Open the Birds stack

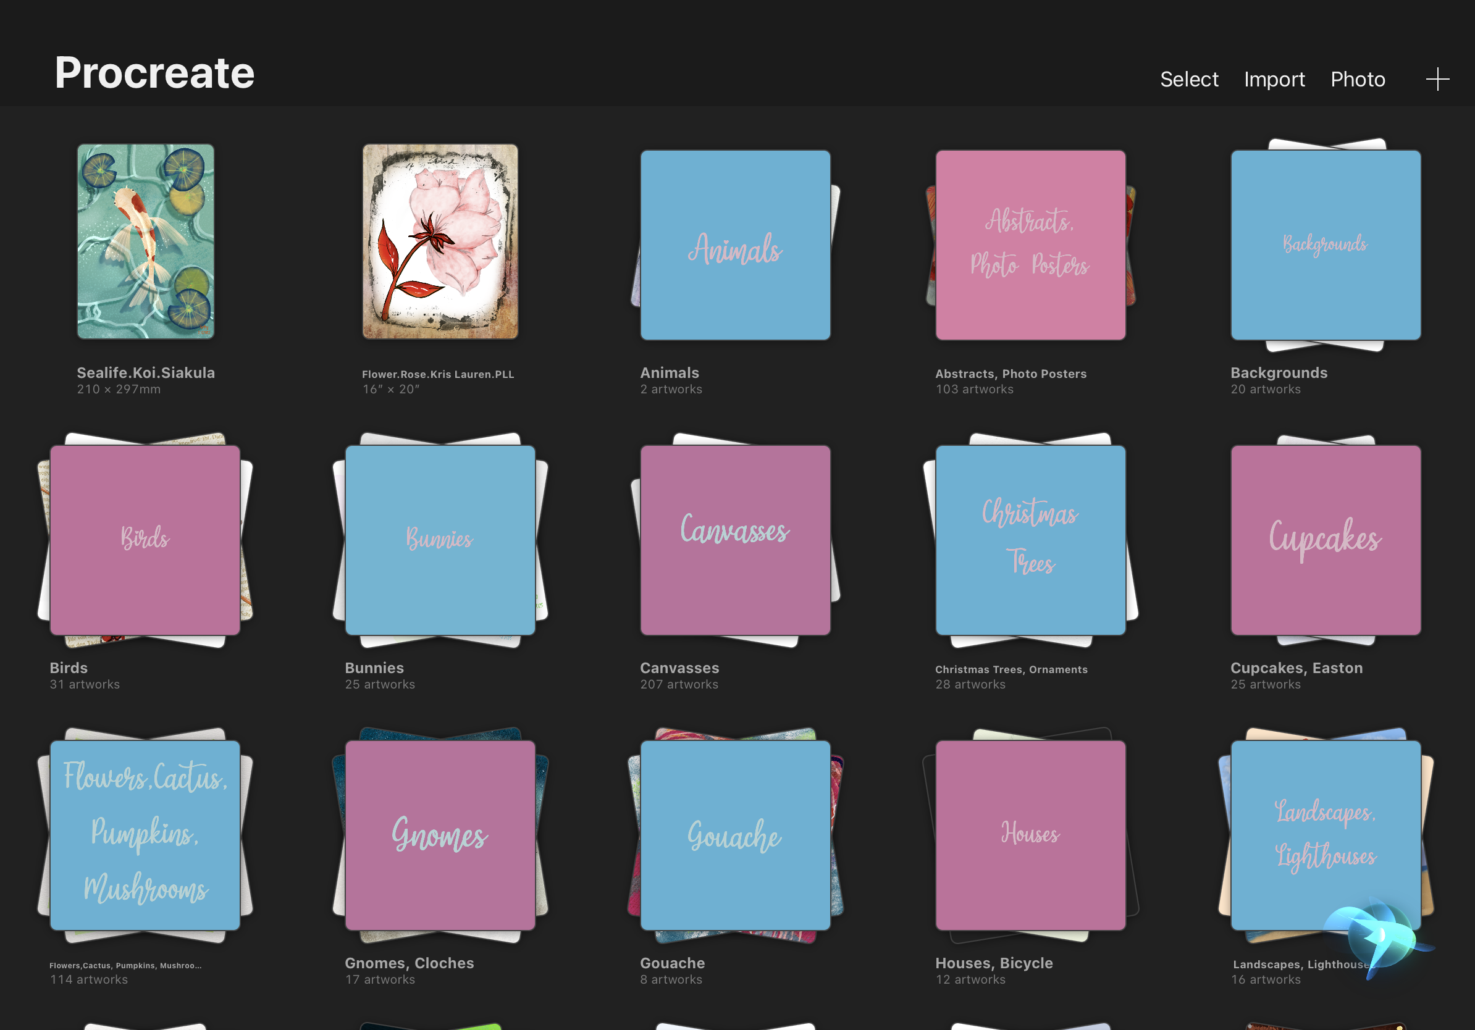[x=145, y=540]
